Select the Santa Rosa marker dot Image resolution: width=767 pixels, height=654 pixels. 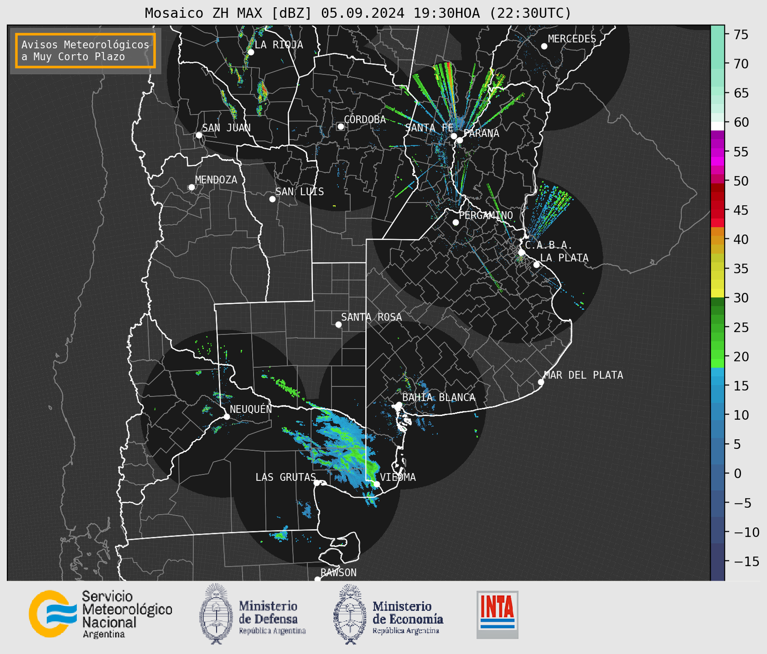pos(338,324)
